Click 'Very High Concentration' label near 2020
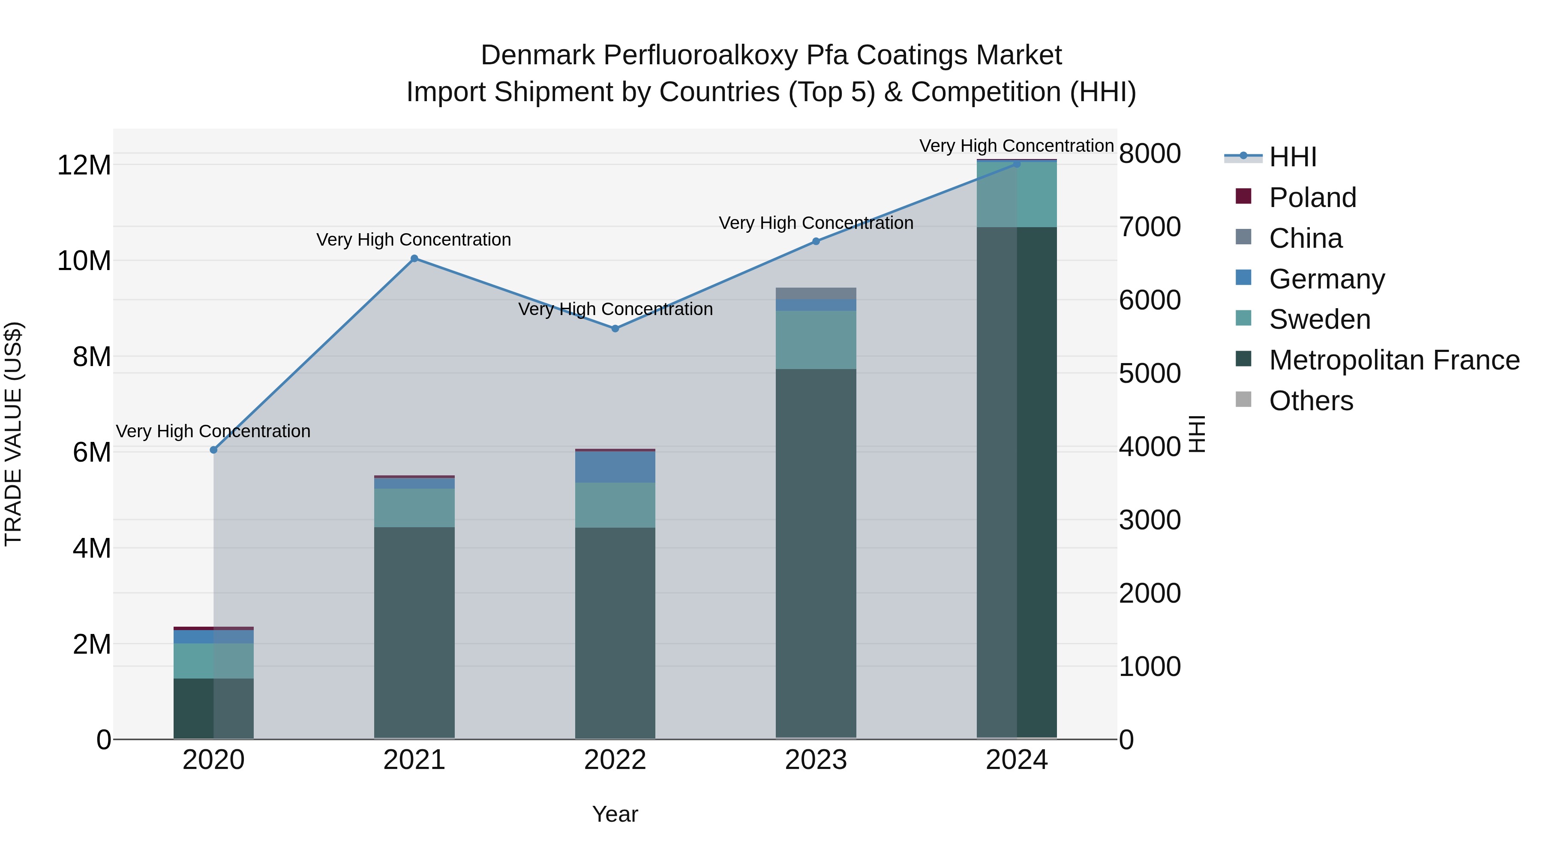Screen dimensions: 1543x868 point(213,431)
